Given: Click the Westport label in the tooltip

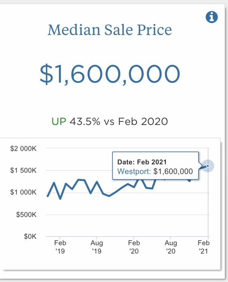Looking at the screenshot, I should pos(134,172).
